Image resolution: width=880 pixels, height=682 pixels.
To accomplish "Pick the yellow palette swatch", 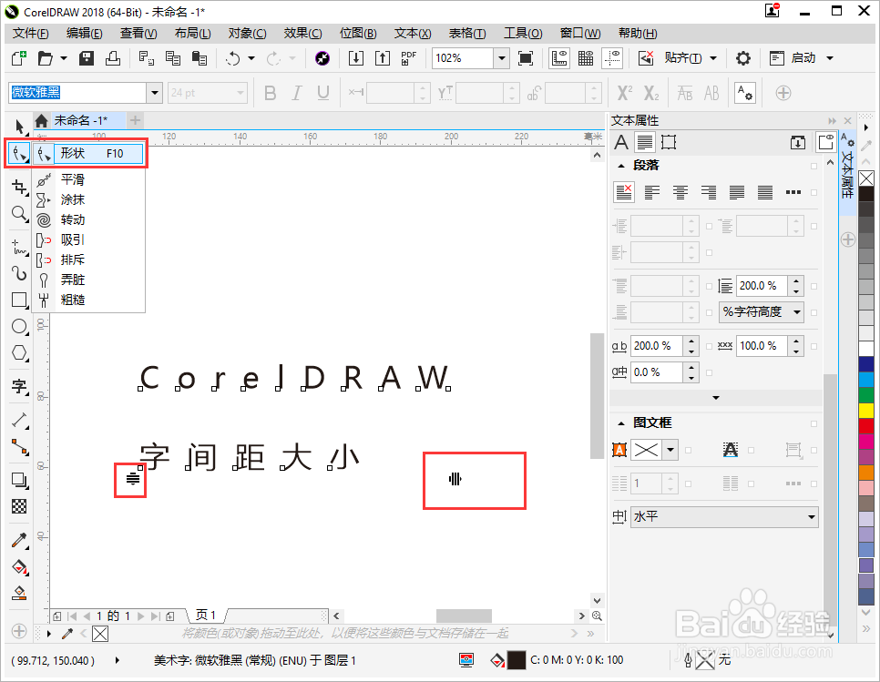I will pos(866,411).
